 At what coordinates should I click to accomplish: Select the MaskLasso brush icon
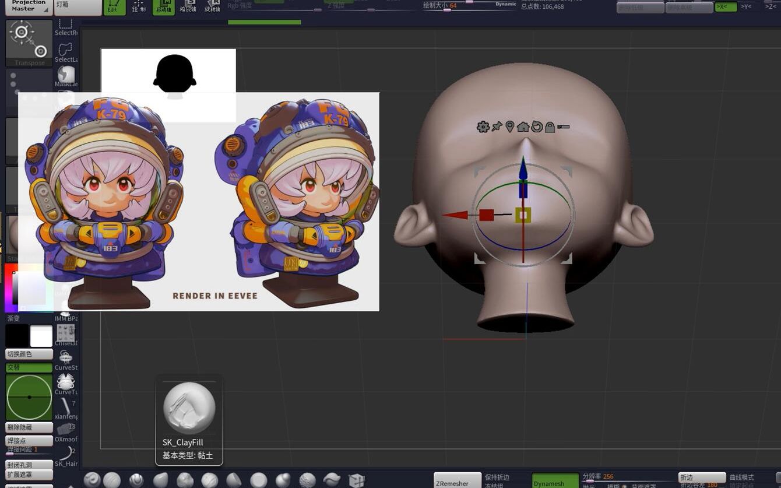click(65, 73)
